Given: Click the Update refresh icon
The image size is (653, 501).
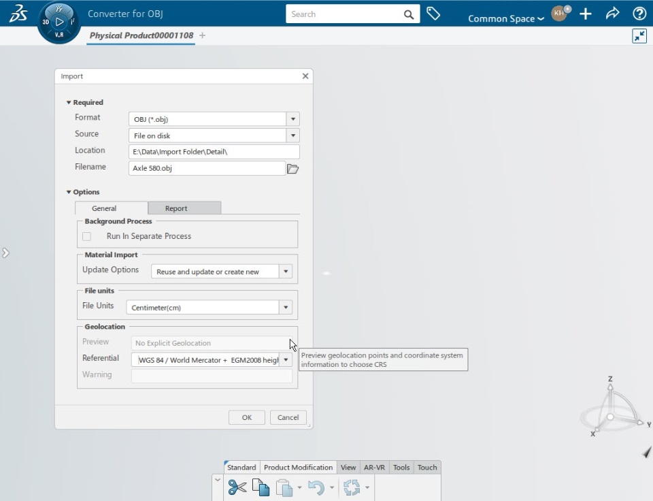Looking at the screenshot, I should (x=352, y=487).
